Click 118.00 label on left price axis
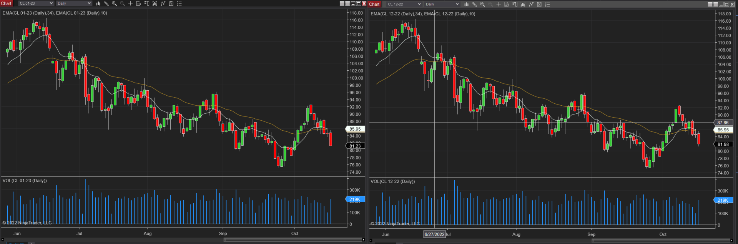This screenshot has height=244, width=738. (356, 13)
